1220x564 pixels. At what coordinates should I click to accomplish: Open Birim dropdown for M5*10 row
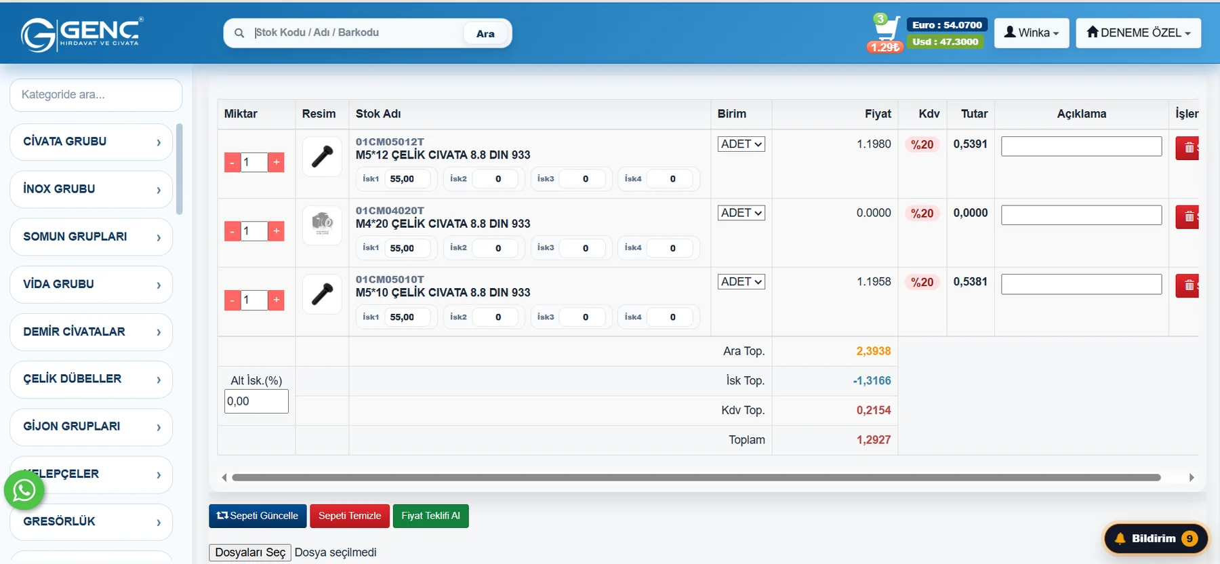pyautogui.click(x=741, y=281)
